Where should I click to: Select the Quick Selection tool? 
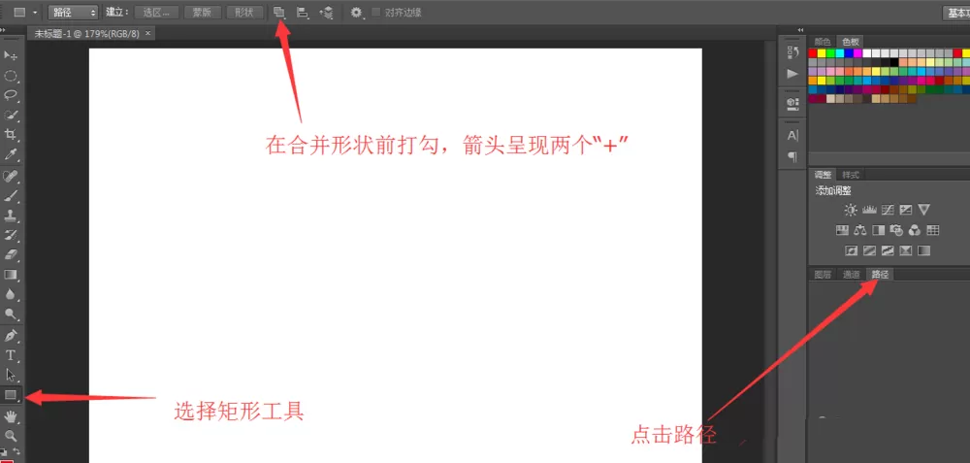point(11,116)
